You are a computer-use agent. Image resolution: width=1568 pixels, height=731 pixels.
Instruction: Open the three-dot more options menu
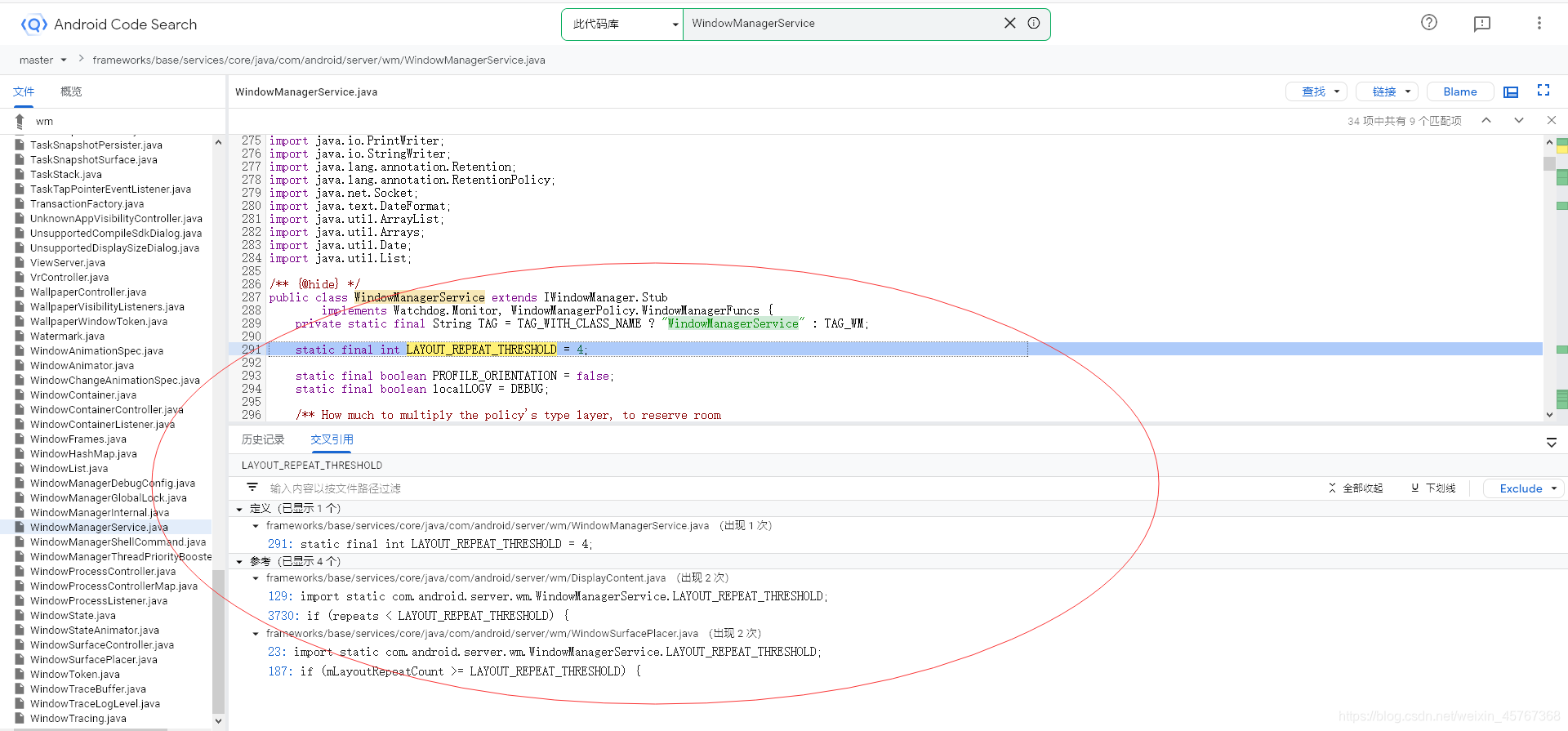pyautogui.click(x=1539, y=23)
